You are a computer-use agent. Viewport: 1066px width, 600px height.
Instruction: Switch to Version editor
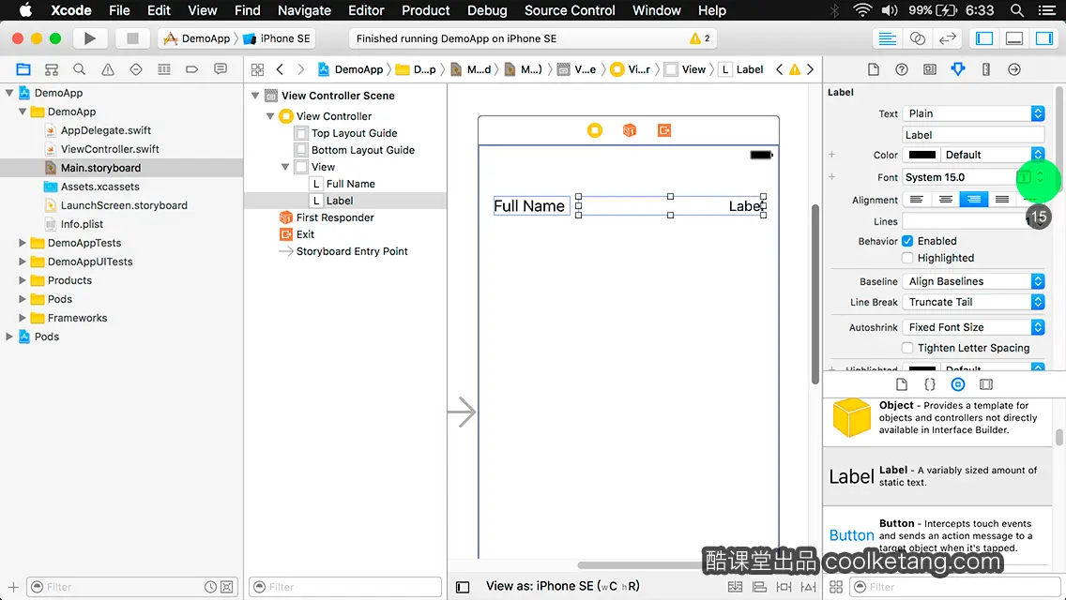point(947,38)
